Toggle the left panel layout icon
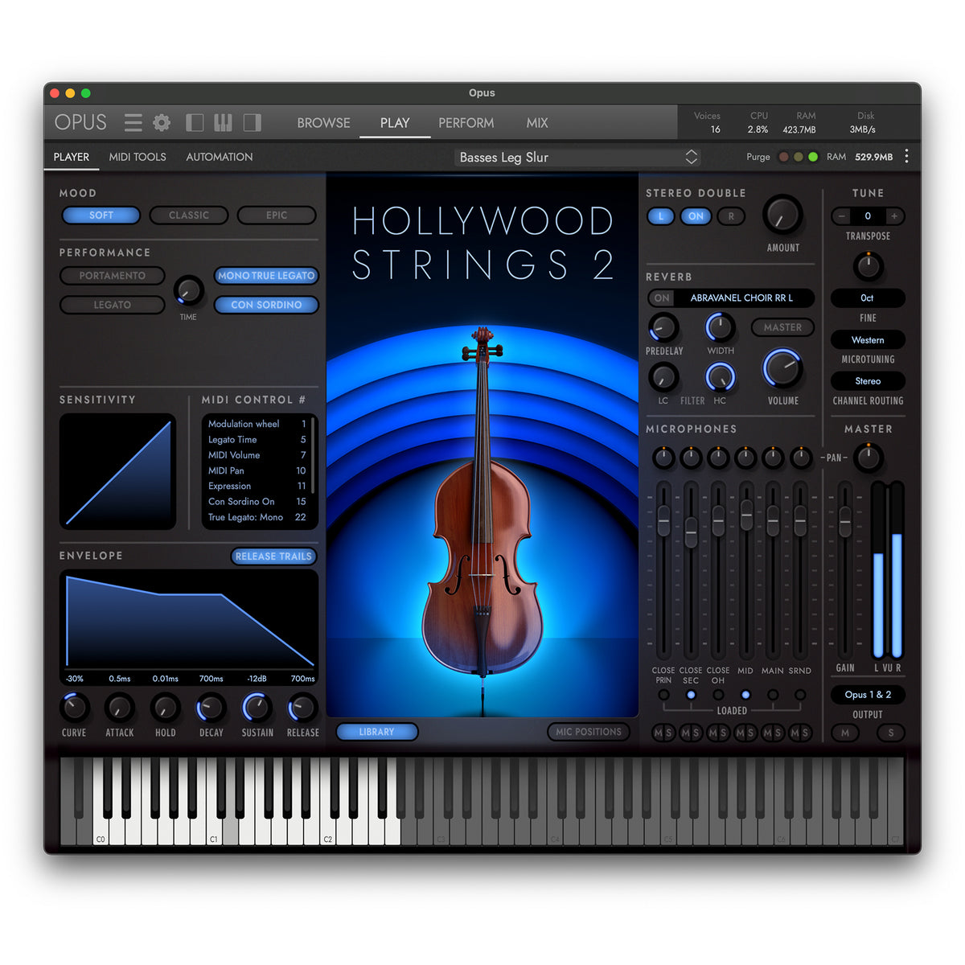965x965 pixels. click(195, 123)
